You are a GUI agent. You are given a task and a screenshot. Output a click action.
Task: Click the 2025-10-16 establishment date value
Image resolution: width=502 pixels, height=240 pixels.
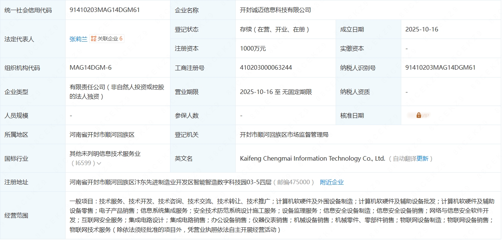click(x=421, y=29)
